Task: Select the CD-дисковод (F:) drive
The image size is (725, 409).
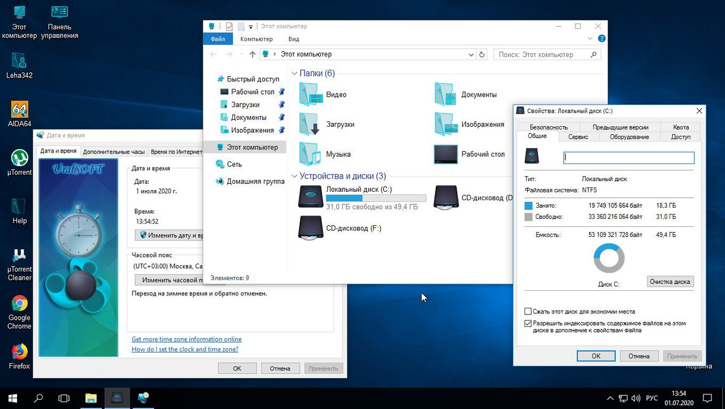Action: 340,228
